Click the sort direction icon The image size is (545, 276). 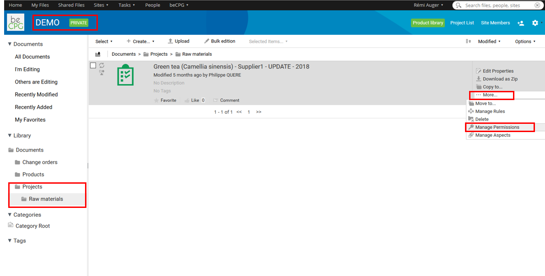[x=468, y=41]
